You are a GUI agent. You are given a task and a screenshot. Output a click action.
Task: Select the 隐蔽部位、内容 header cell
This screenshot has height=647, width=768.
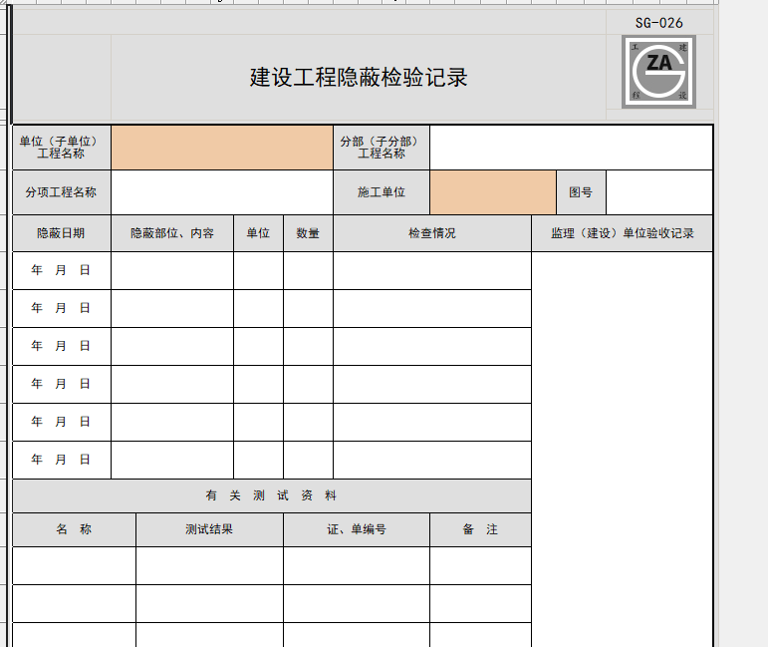point(172,233)
